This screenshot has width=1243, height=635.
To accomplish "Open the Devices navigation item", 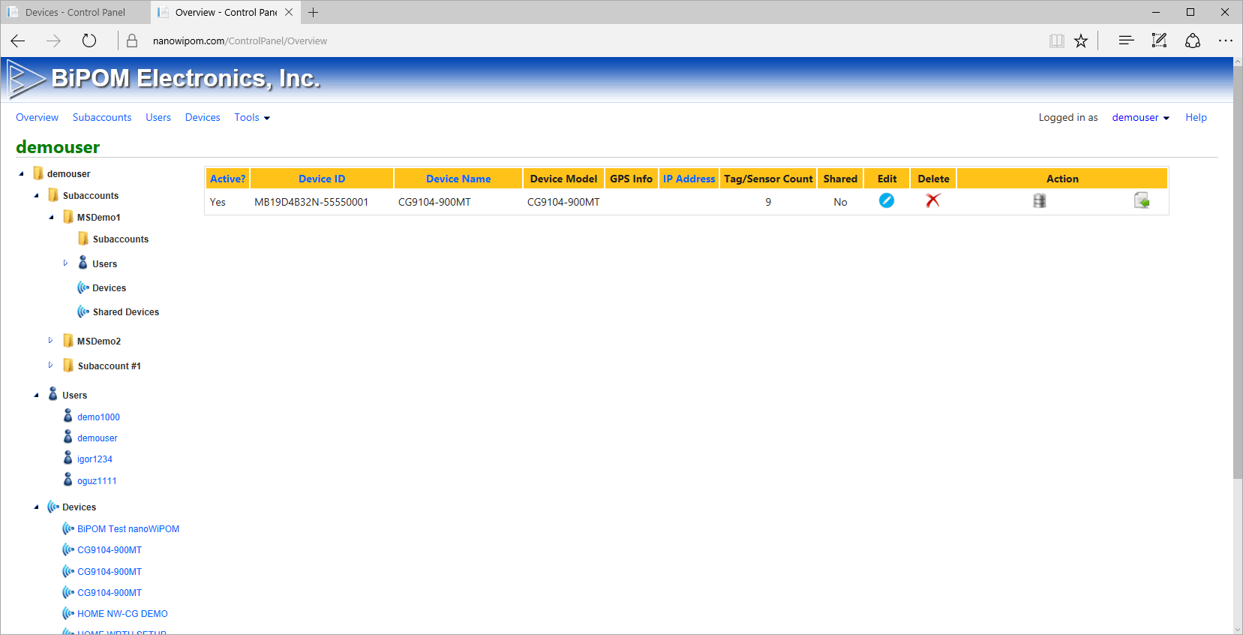I will tap(203, 117).
